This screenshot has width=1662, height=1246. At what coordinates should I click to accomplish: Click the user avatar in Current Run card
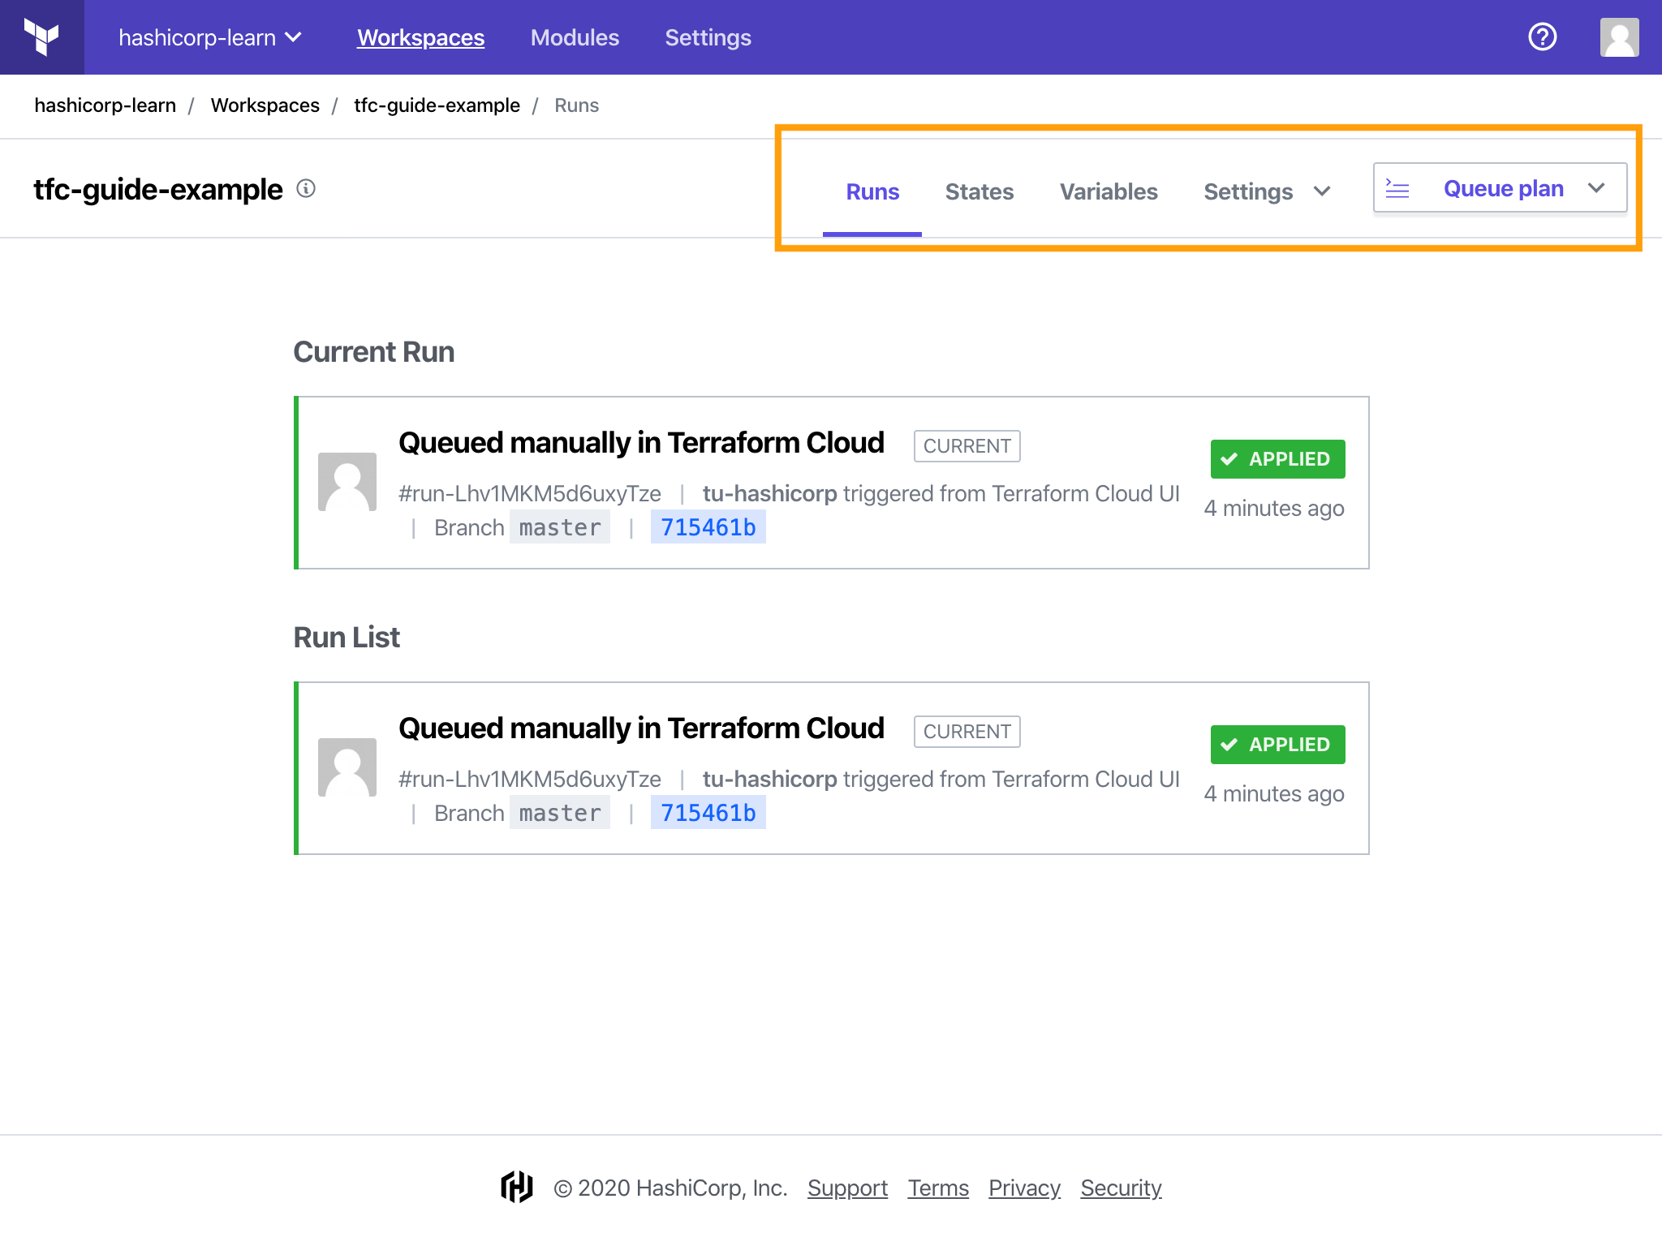[347, 482]
